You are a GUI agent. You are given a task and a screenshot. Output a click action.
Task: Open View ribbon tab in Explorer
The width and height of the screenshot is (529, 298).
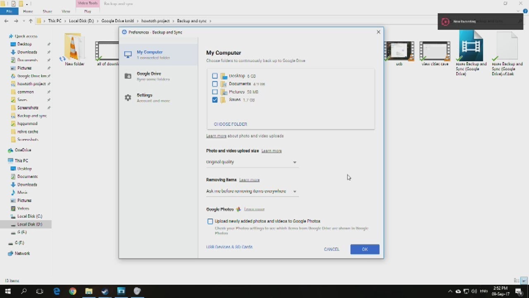point(66,11)
